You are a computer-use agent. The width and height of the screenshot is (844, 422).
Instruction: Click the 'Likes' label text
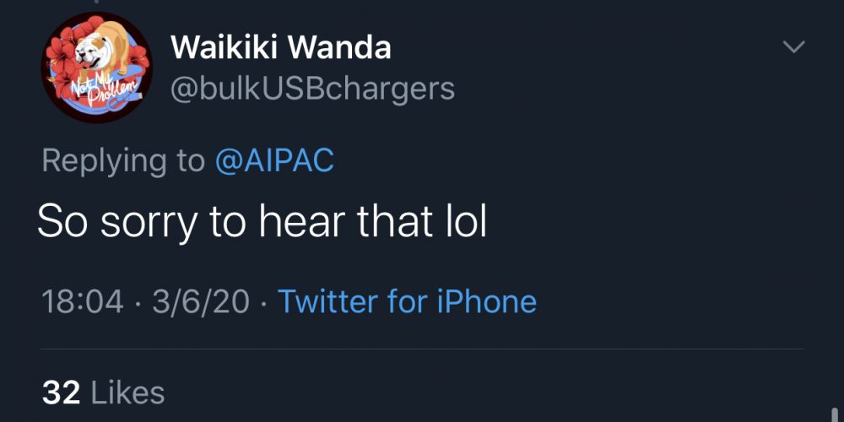[x=127, y=392]
